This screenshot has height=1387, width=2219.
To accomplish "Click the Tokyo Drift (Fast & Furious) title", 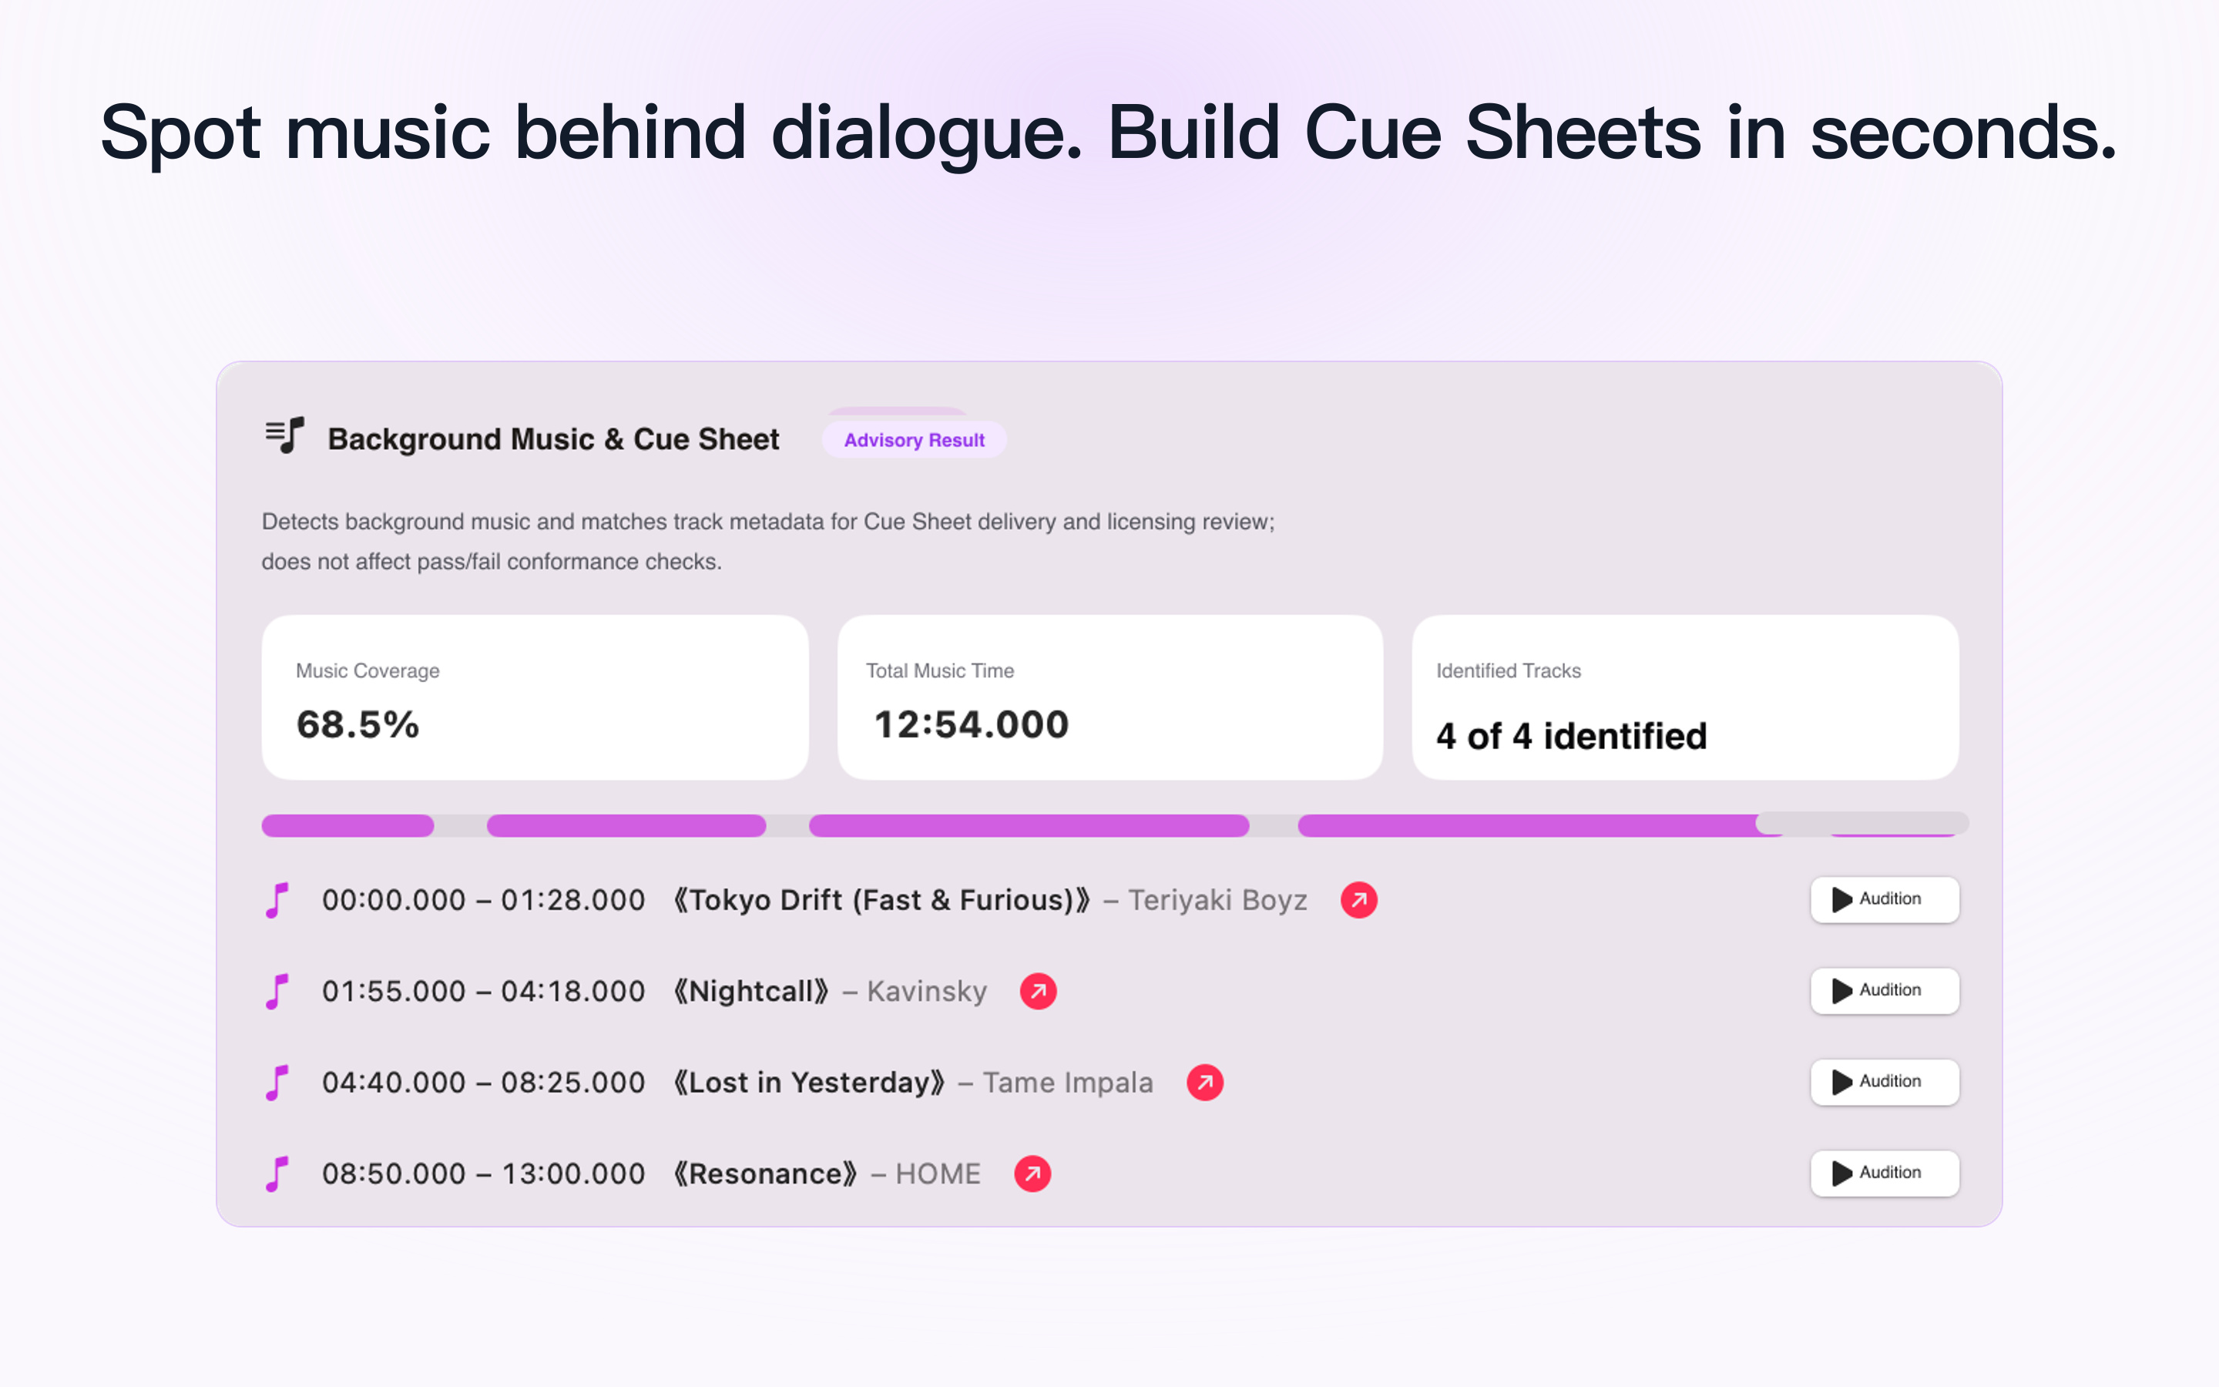I will pos(881,901).
